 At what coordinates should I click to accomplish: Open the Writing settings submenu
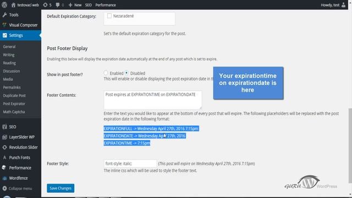(9, 55)
